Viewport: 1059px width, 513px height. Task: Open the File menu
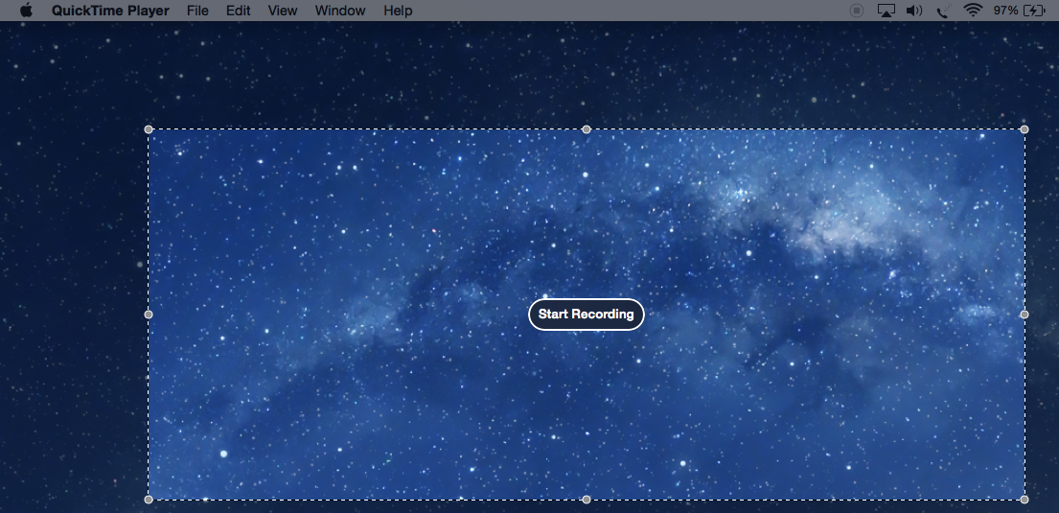point(197,11)
